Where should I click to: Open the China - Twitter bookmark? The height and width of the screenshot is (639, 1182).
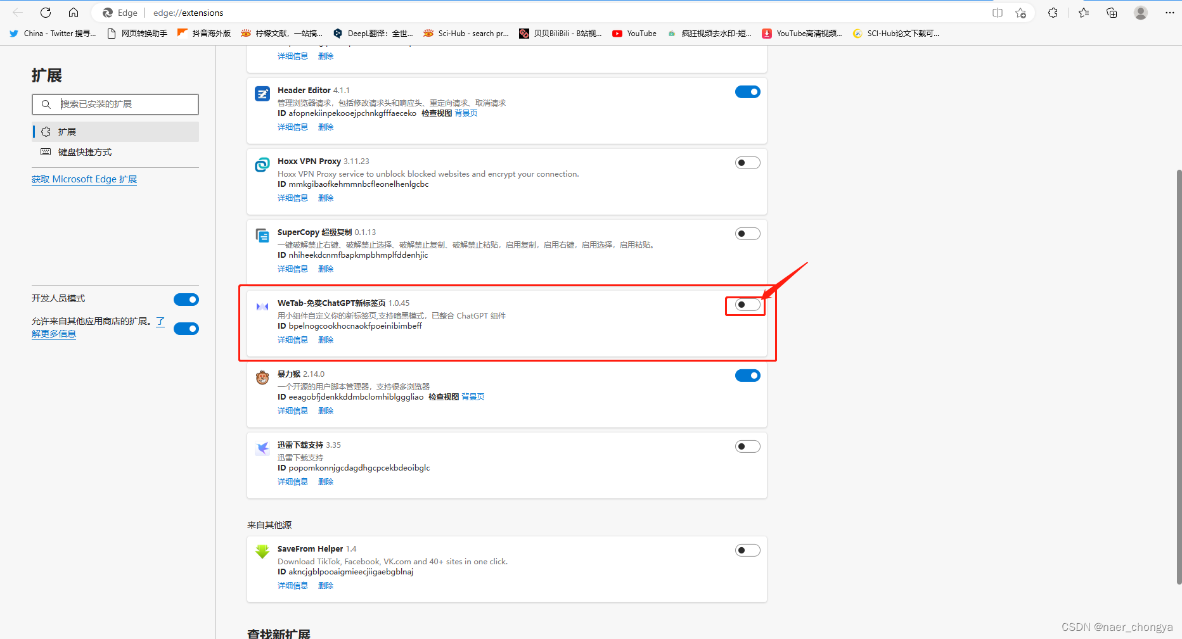53,34
